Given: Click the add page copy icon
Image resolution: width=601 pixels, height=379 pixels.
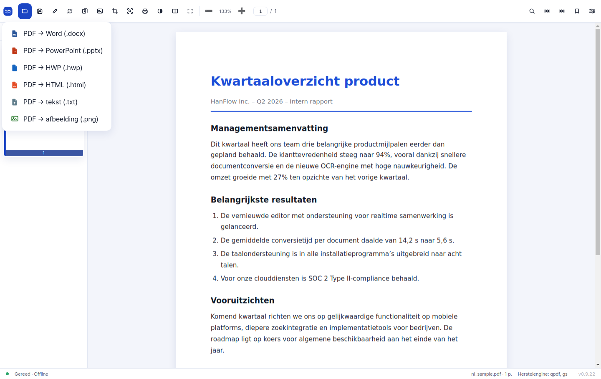Looking at the screenshot, I should pos(85,11).
